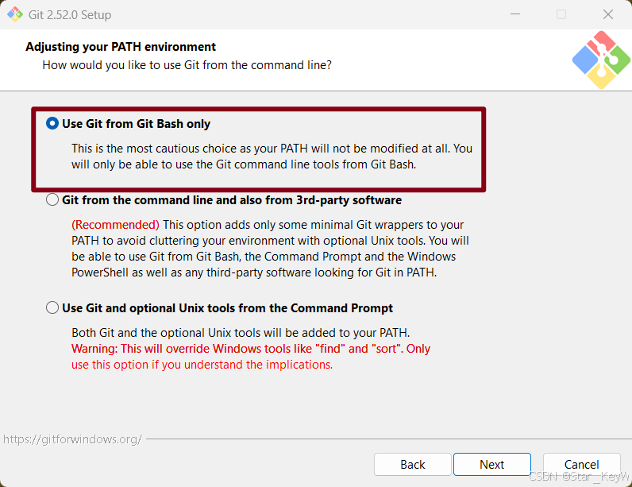Cancel the Git setup
632x487 pixels.
581,465
